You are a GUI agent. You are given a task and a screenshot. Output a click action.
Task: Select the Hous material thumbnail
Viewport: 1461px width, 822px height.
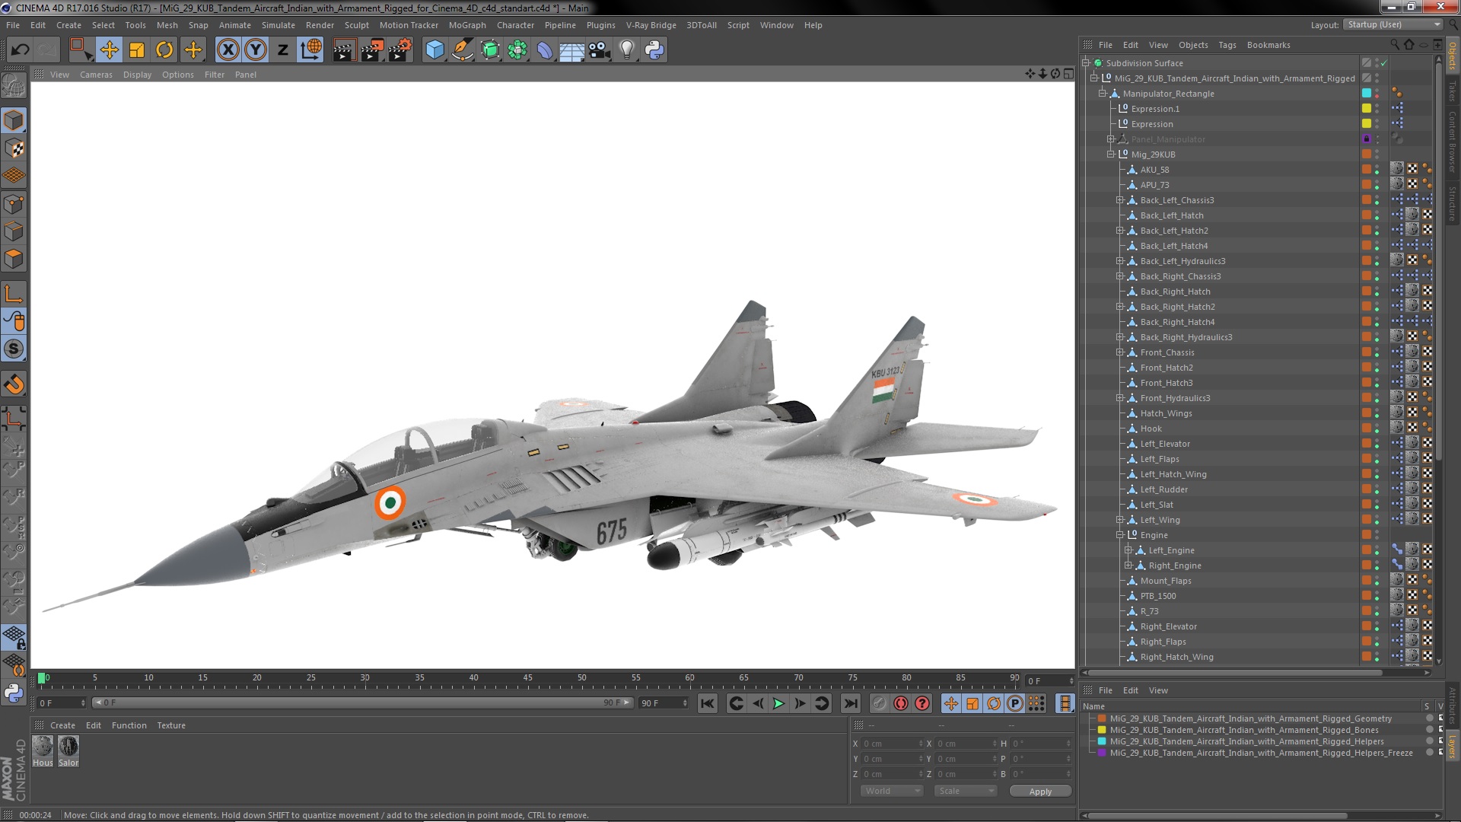43,747
